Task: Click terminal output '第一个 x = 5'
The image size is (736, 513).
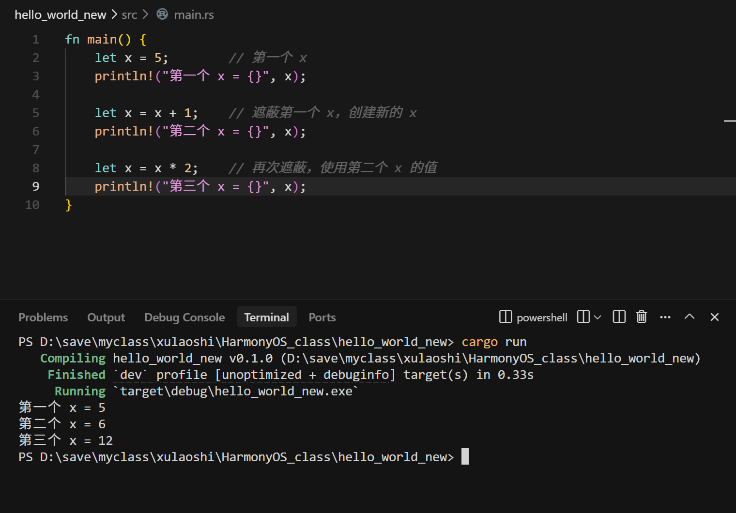Action: click(x=62, y=407)
